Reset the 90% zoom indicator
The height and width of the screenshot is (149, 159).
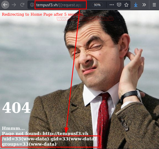pos(97,5)
